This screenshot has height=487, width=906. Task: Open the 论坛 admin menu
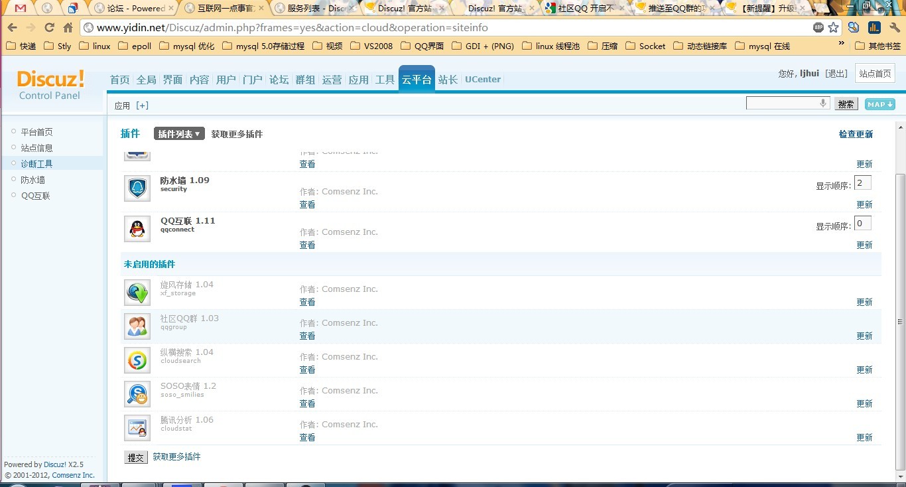279,80
